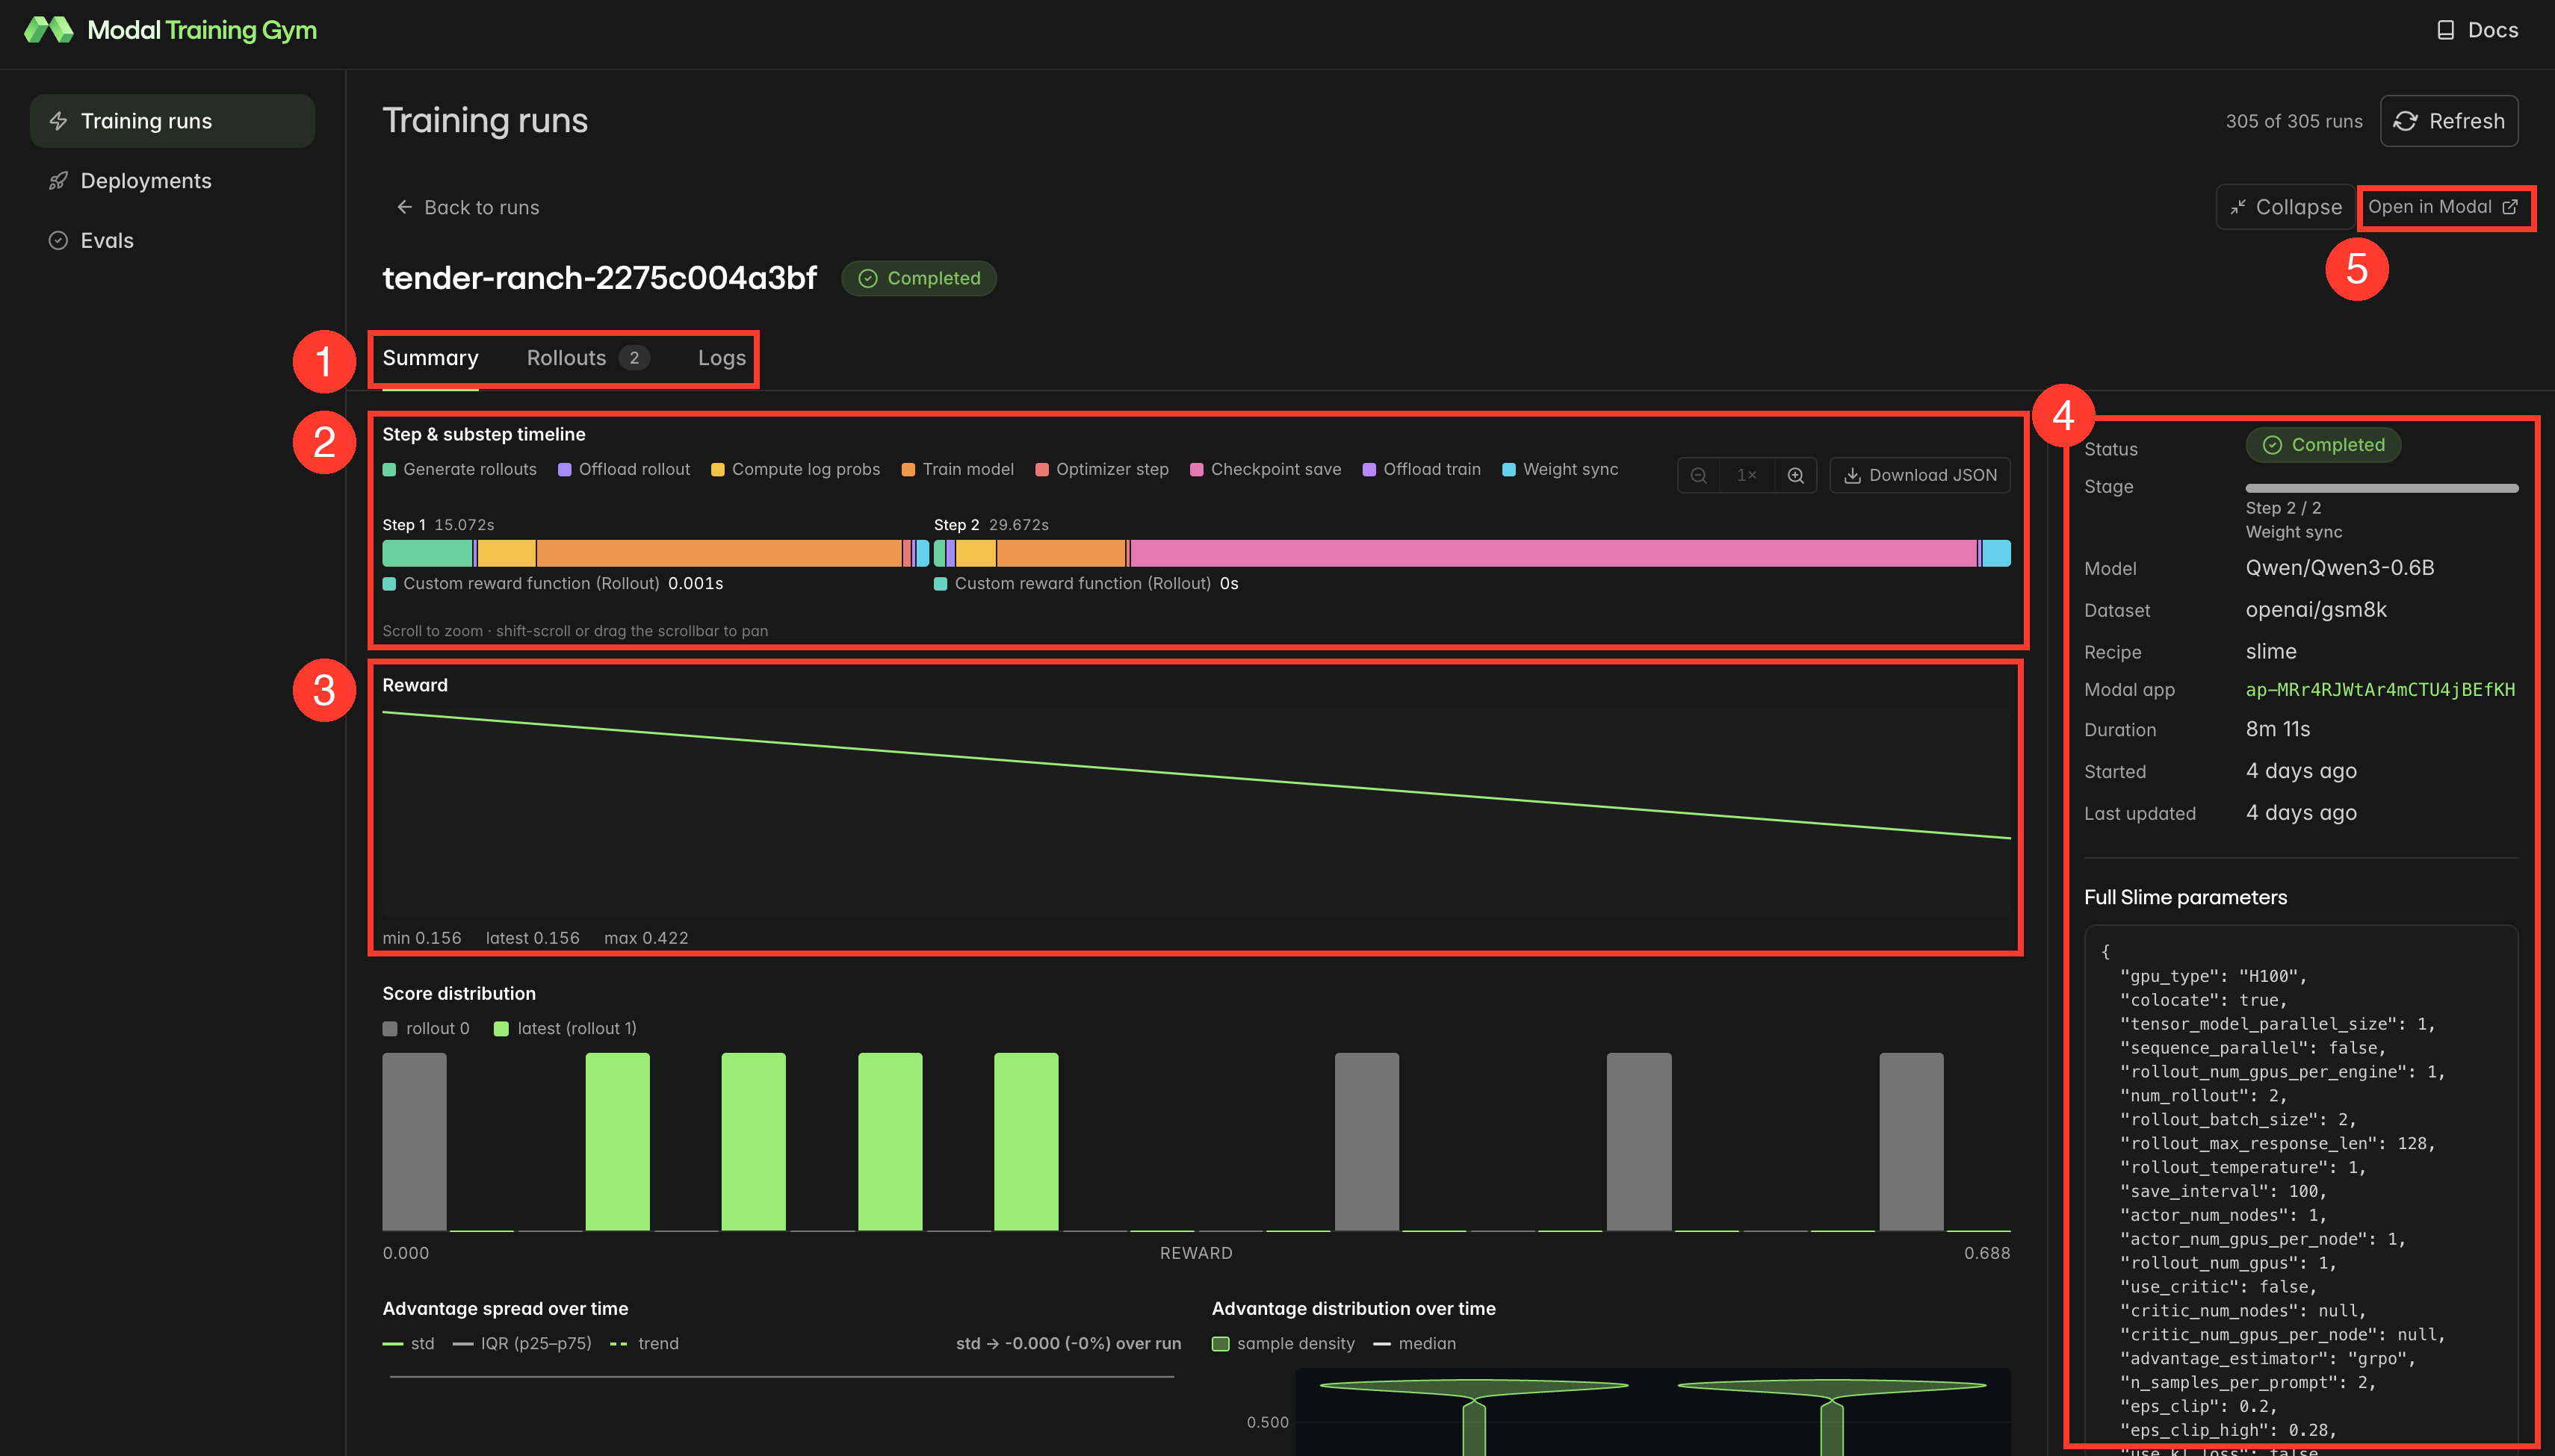Viewport: 2555px width, 1456px height.
Task: Open Training runs in sidebar
Action: tap(172, 121)
